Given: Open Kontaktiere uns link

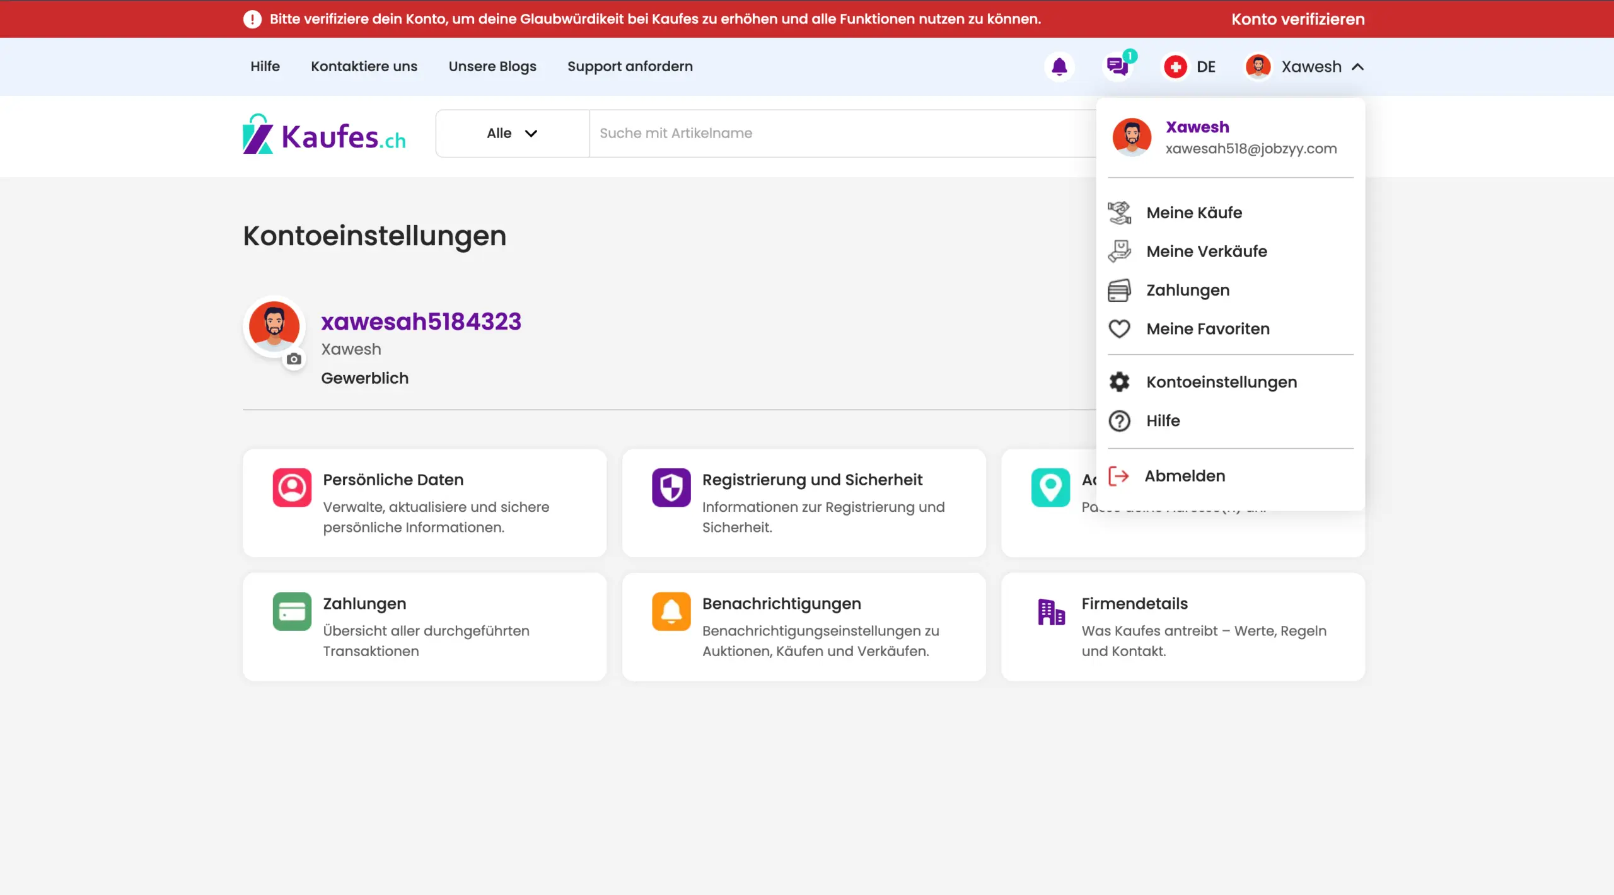Looking at the screenshot, I should point(364,66).
